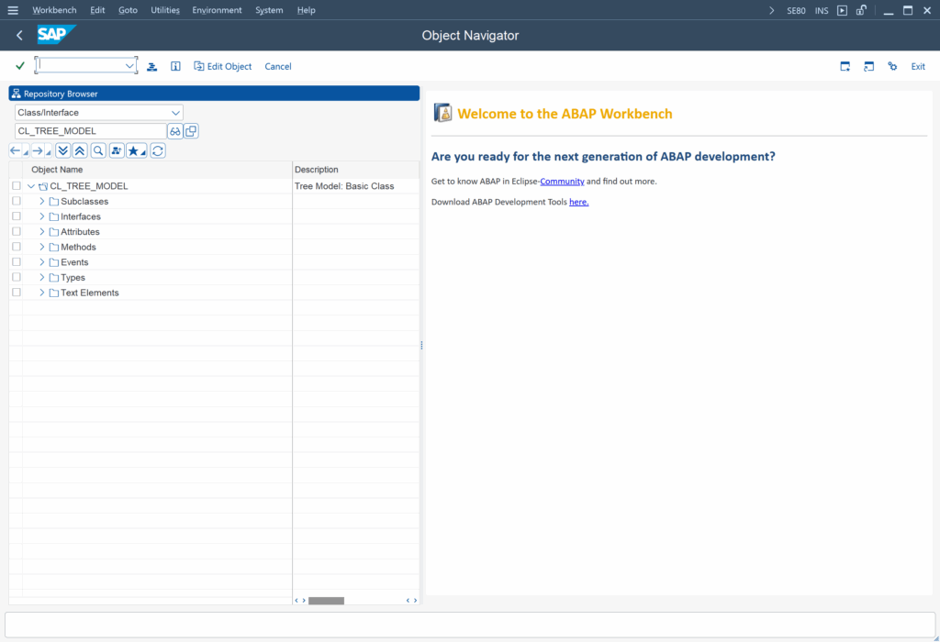940x642 pixels.
Task: Open the Goto menu
Action: coord(128,10)
